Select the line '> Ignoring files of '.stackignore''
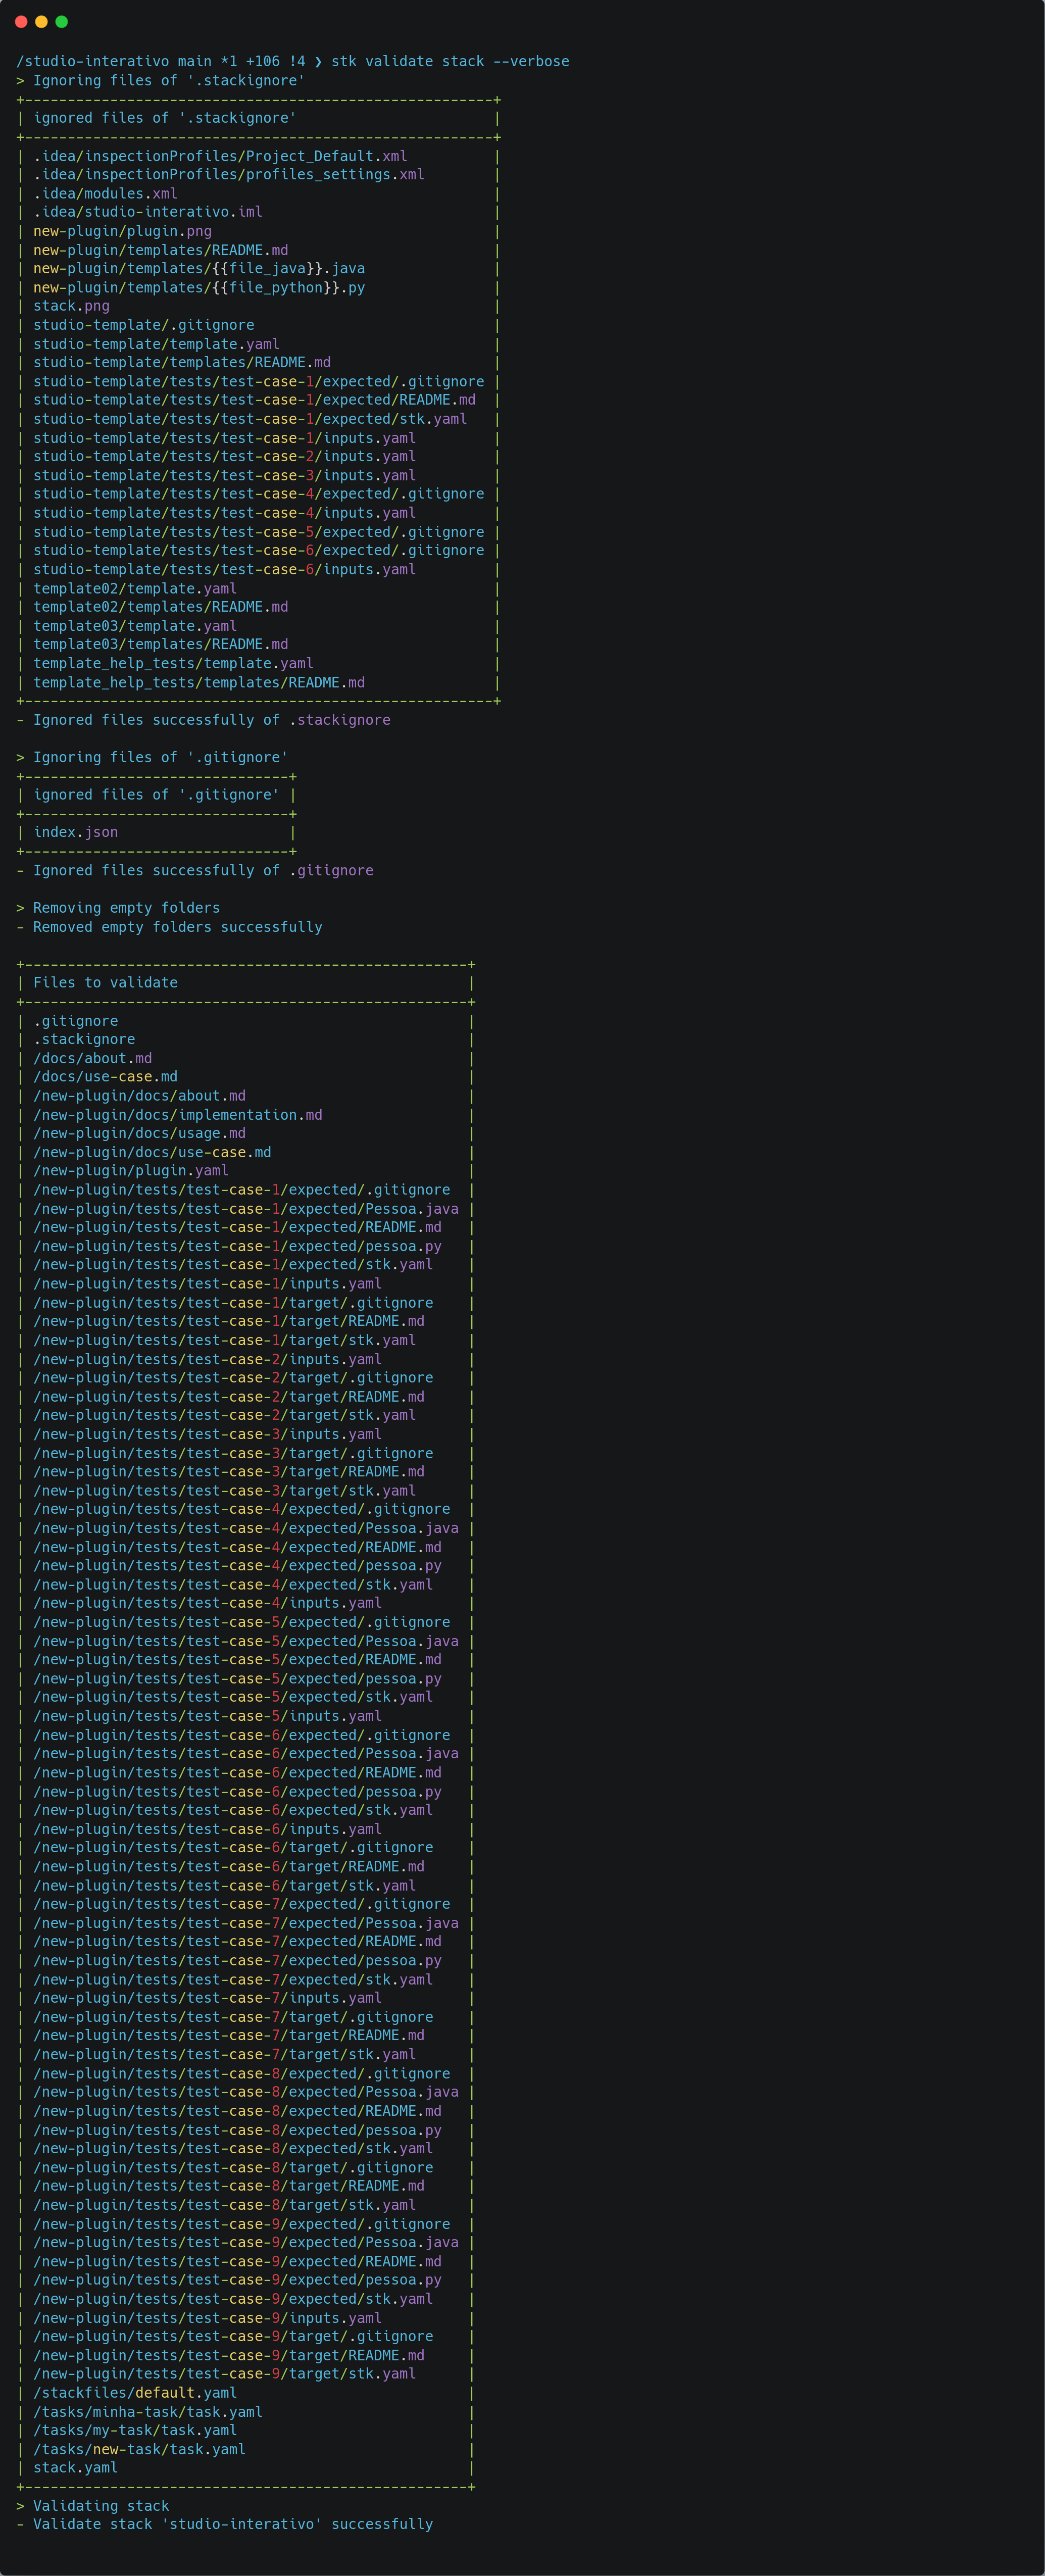Image resolution: width=1045 pixels, height=2576 pixels. pyautogui.click(x=160, y=80)
